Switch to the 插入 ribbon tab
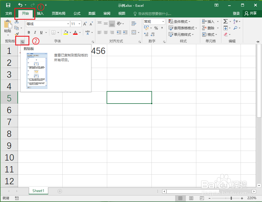This screenshot has width=262, height=202. coord(40,13)
